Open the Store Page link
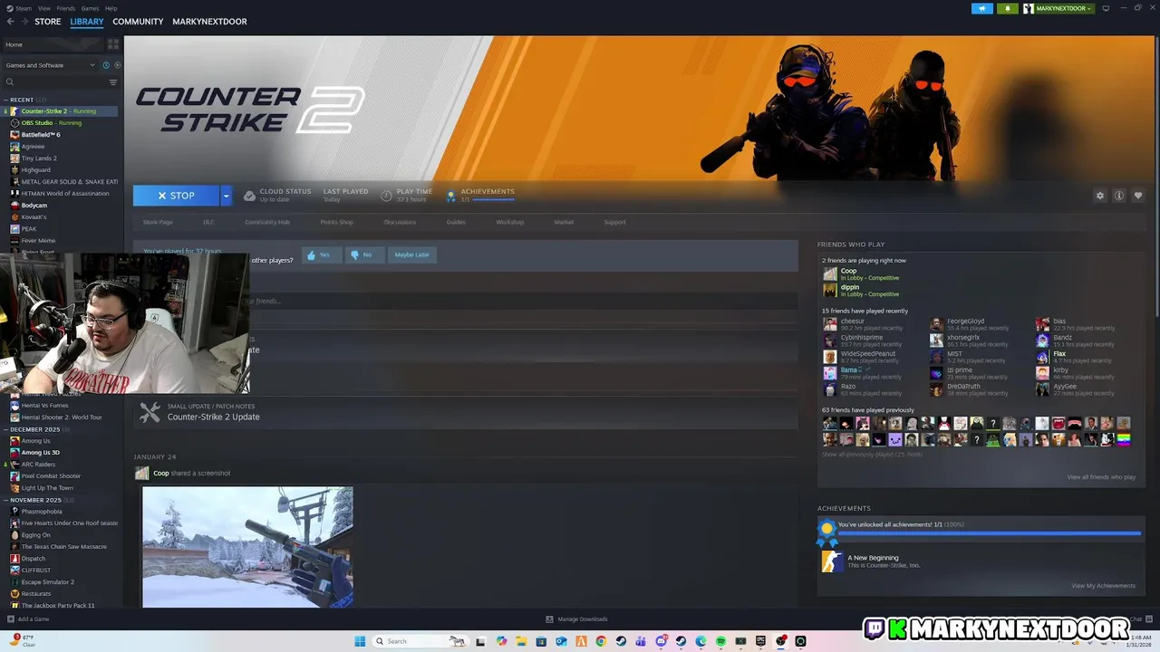Image resolution: width=1160 pixels, height=652 pixels. [158, 222]
